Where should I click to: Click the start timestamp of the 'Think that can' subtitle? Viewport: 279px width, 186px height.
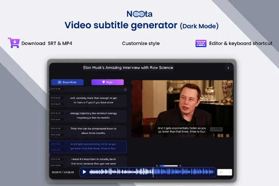click(x=56, y=128)
